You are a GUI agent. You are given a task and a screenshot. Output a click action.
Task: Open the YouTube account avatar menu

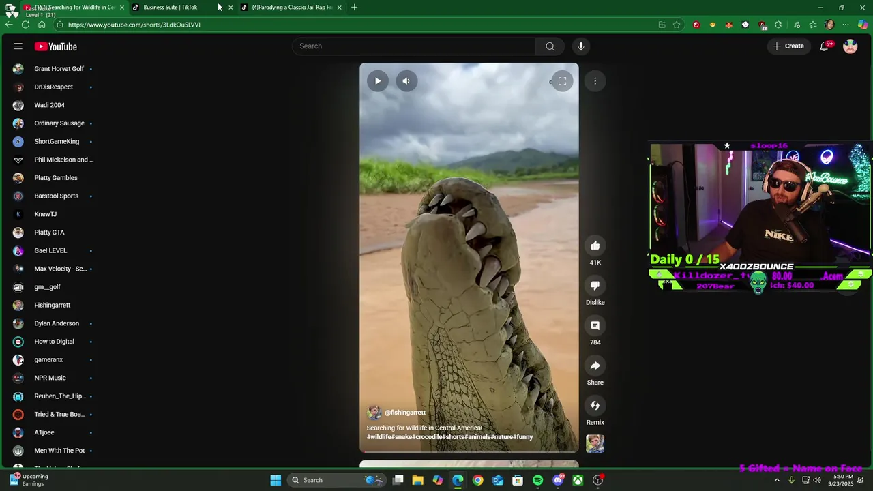tap(850, 46)
